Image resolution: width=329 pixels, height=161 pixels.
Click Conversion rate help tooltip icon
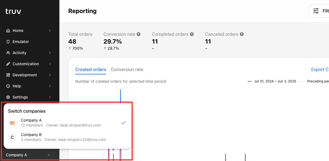click(139, 34)
